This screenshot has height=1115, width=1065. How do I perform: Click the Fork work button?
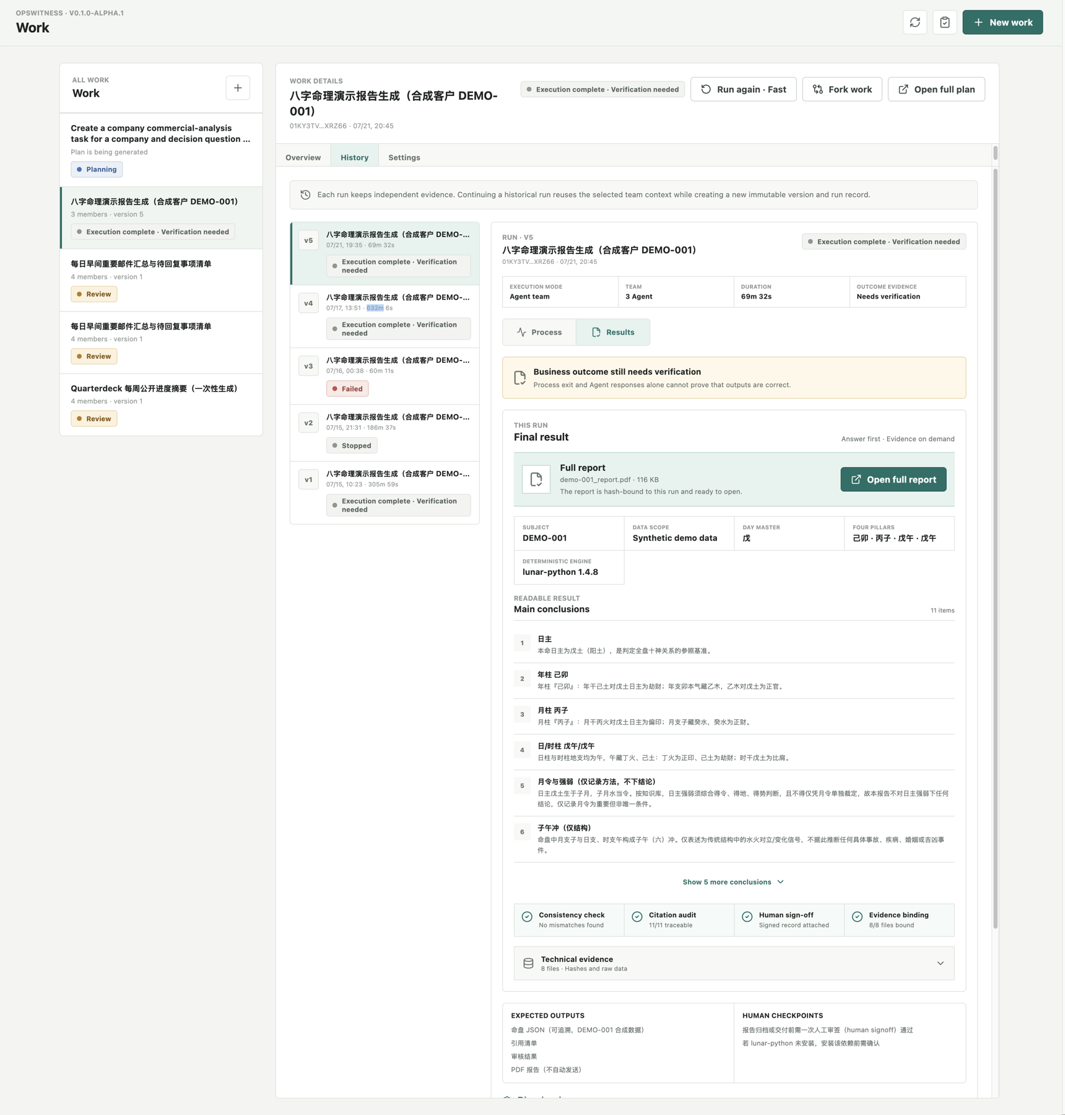pos(841,89)
